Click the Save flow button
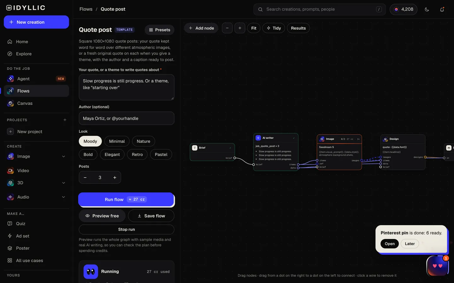This screenshot has width=454, height=283. (151, 216)
